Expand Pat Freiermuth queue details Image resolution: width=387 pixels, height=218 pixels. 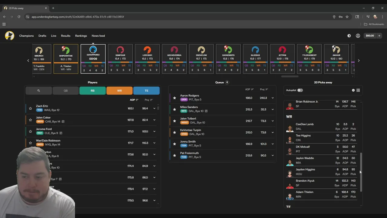(x=272, y=156)
